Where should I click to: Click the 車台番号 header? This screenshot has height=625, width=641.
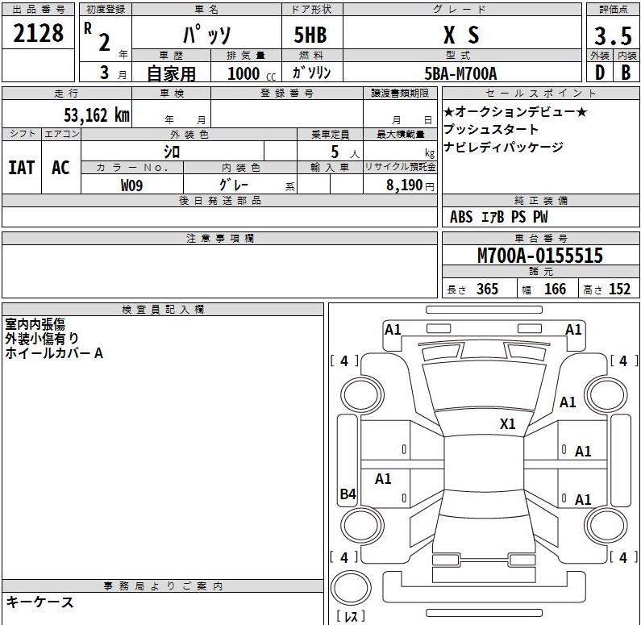pyautogui.click(x=540, y=239)
